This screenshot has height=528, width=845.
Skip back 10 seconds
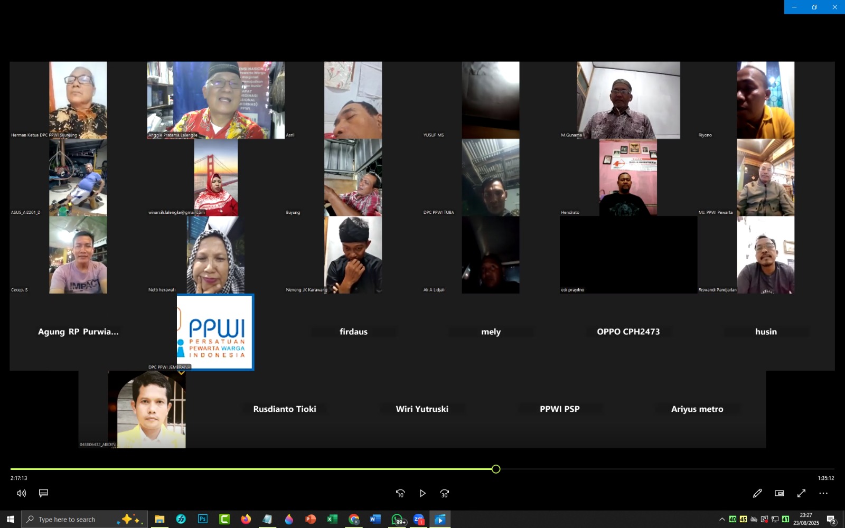coord(400,493)
